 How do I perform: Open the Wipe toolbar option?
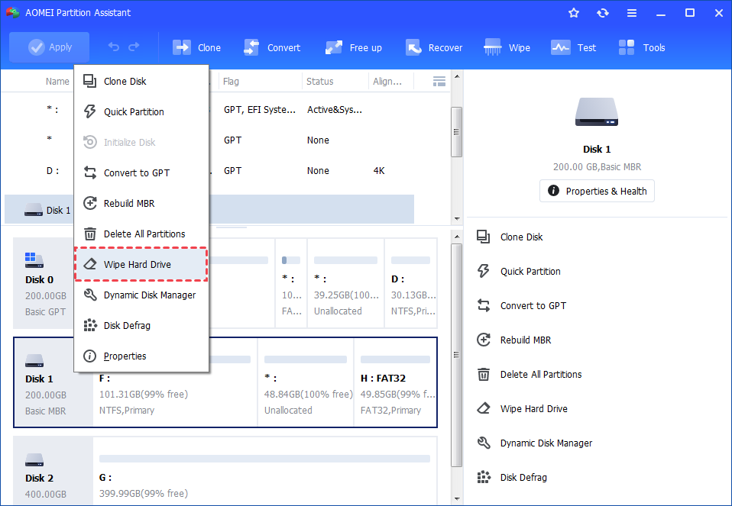(507, 47)
